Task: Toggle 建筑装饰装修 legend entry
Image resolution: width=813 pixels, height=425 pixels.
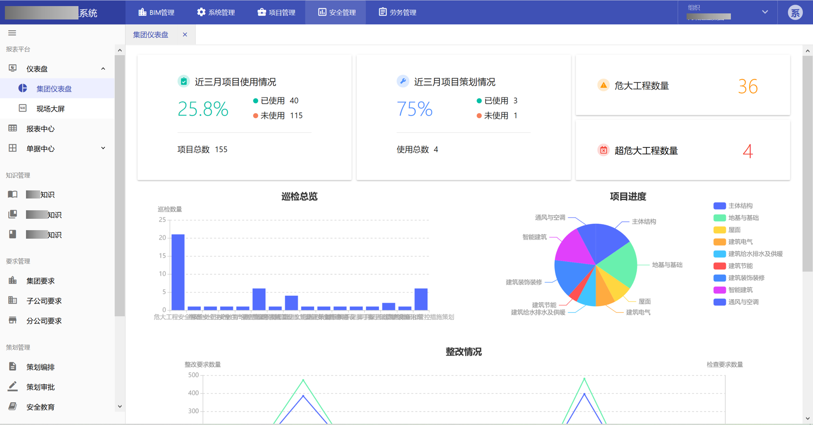Action: [x=739, y=278]
